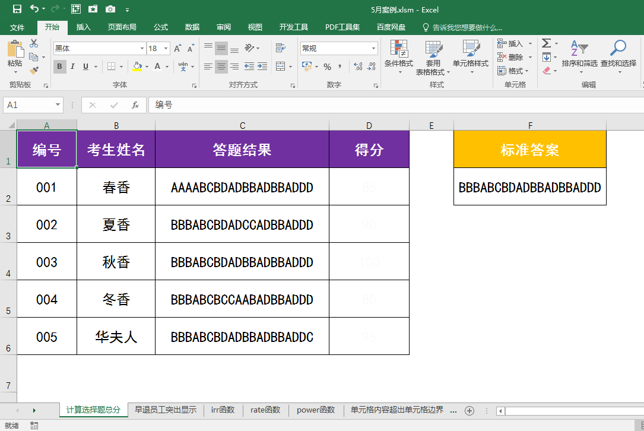The image size is (644, 431).
Task: Switch to the 插入 (Insert) ribbon tab
Action: [x=83, y=27]
